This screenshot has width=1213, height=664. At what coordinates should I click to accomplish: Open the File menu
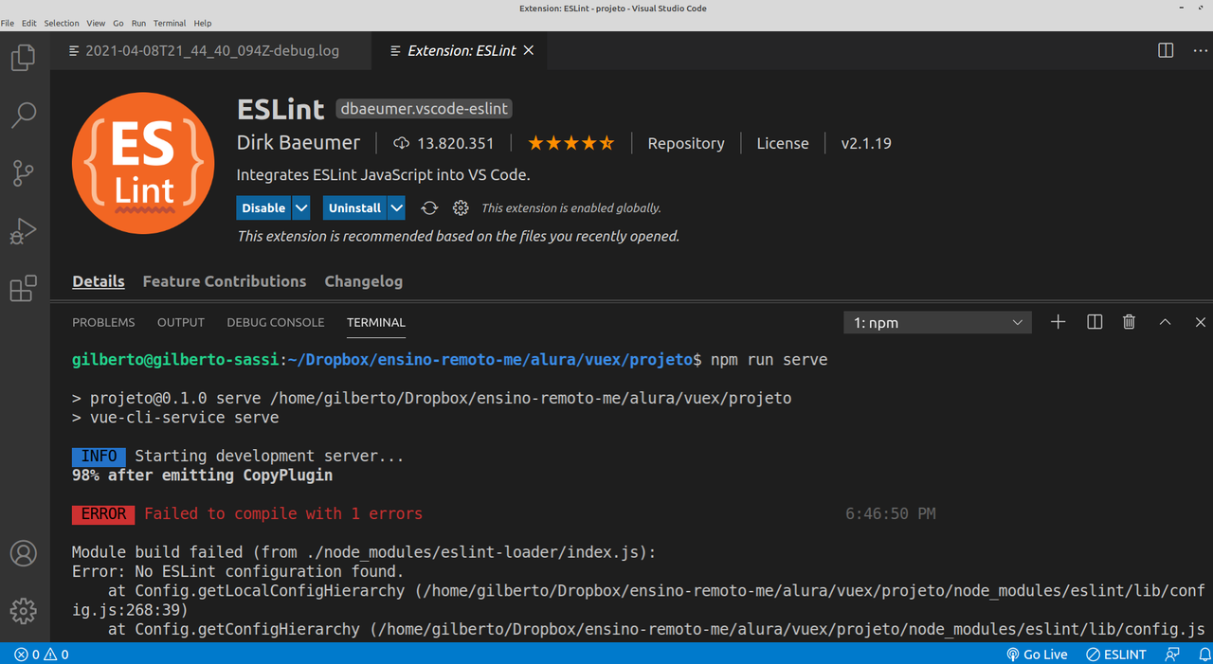(x=7, y=23)
